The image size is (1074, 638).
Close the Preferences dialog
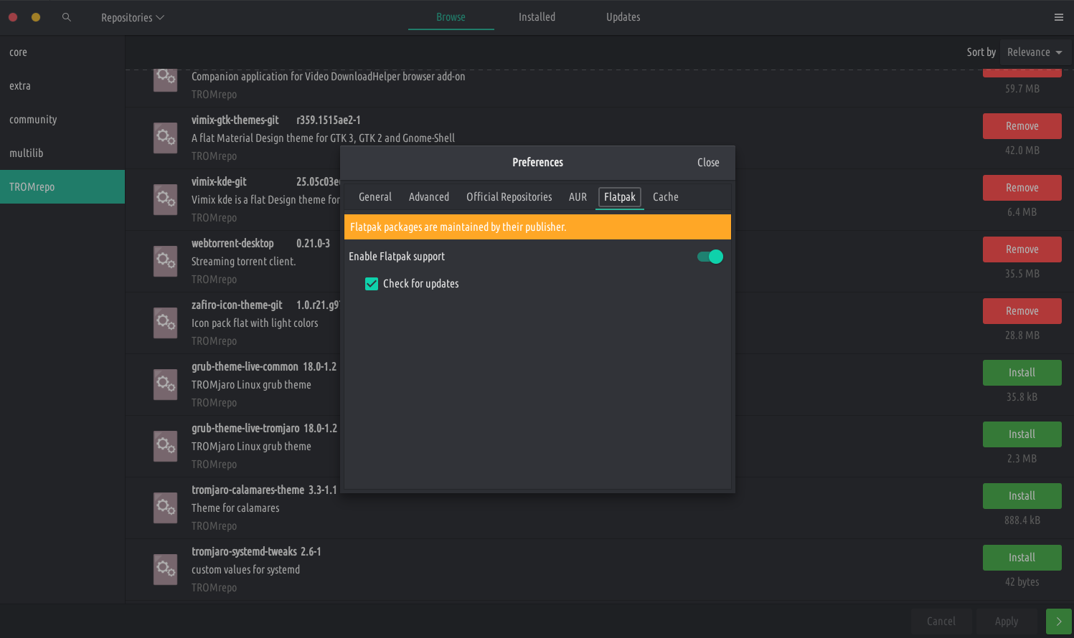707,163
